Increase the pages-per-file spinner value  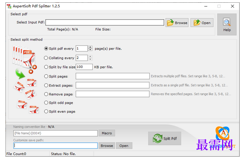(90, 47)
